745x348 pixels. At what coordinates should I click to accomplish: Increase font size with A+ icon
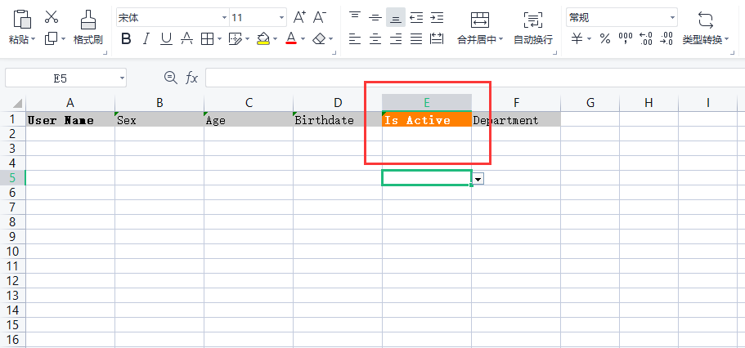[300, 17]
